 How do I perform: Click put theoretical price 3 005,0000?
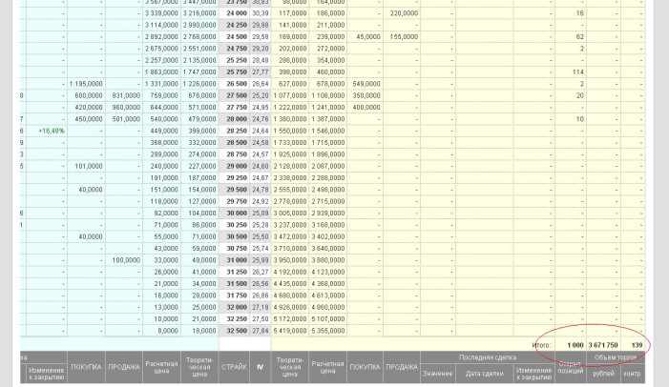(290, 214)
